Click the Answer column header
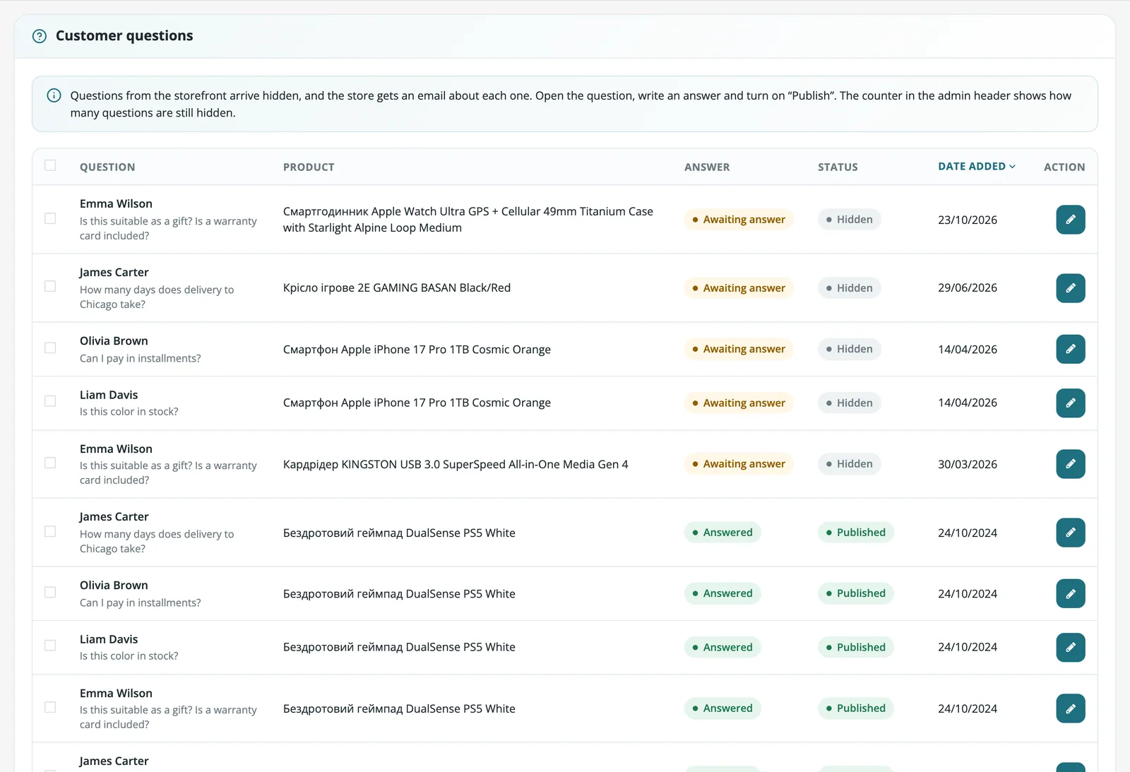Image resolution: width=1130 pixels, height=772 pixels. tap(707, 167)
